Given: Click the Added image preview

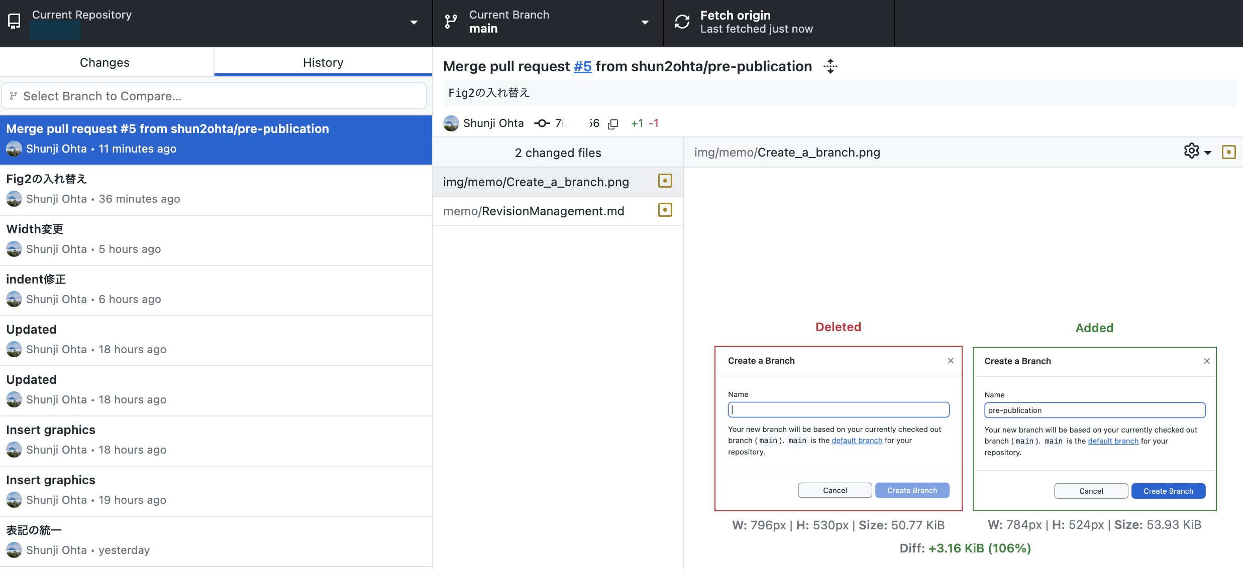Looking at the screenshot, I should (1094, 429).
